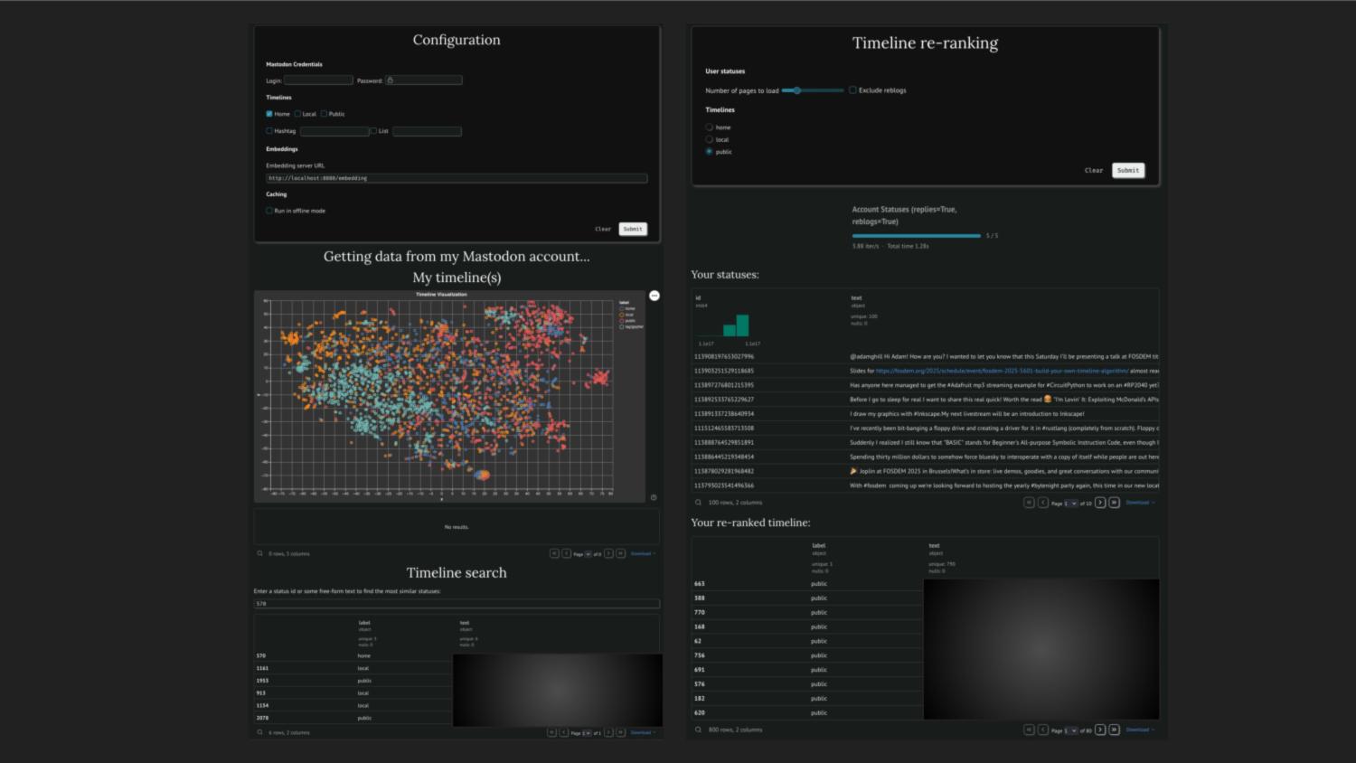
Task: Go to next page of re-ranked timeline table
Action: click(x=1100, y=730)
